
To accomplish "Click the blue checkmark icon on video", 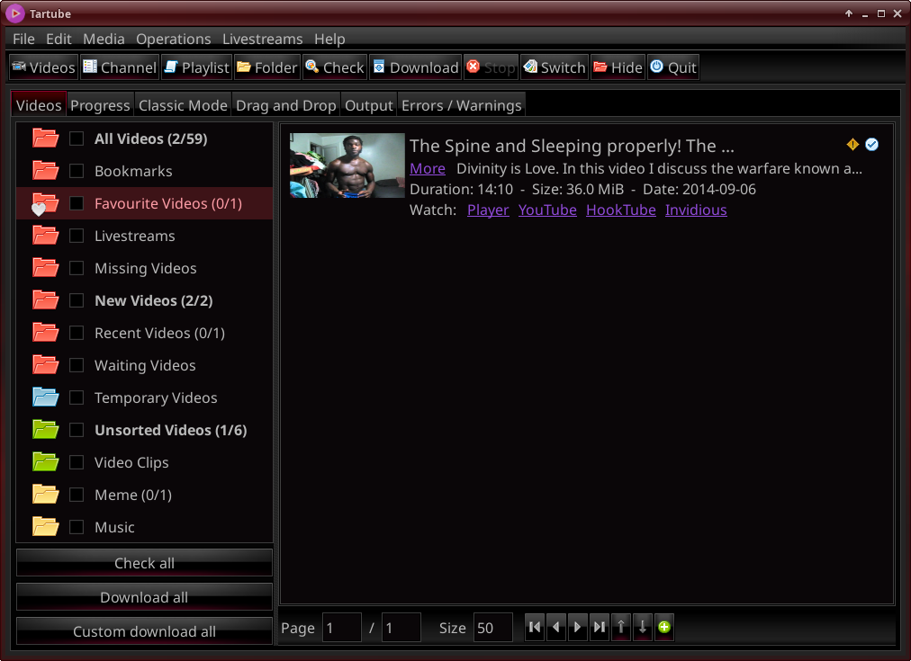I will (x=871, y=145).
